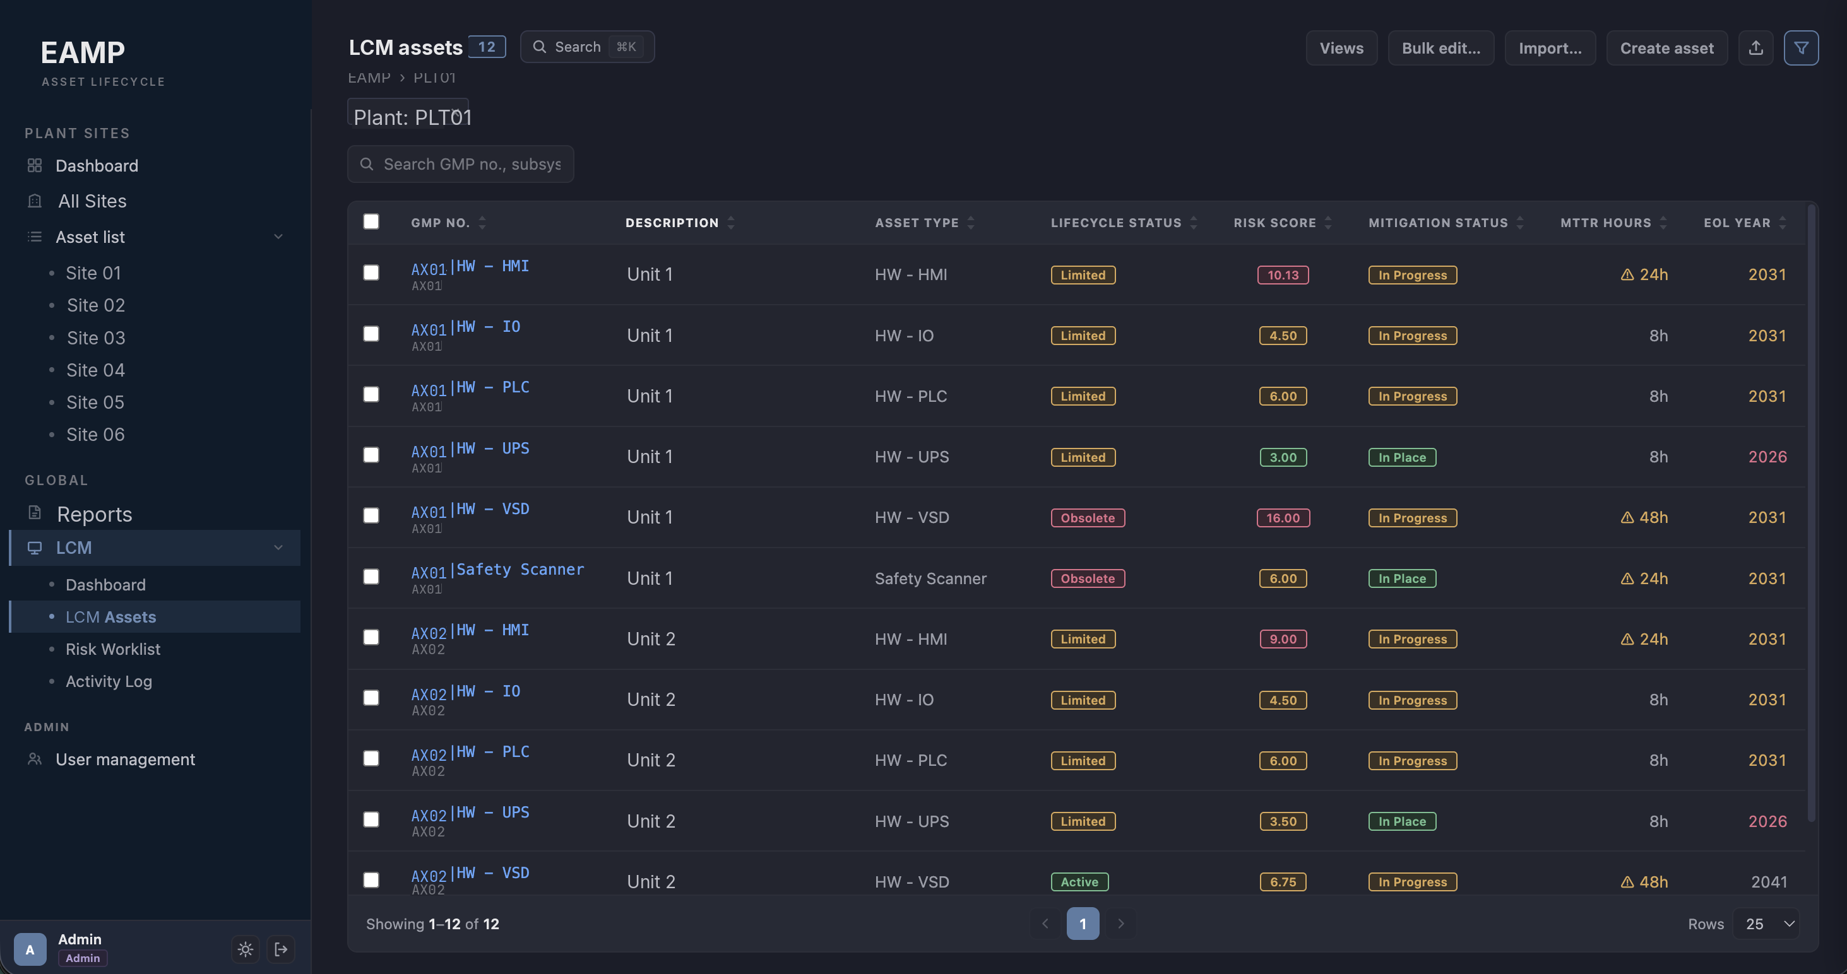Click the Active lifecycle status badge
The width and height of the screenshot is (1847, 974).
coord(1080,881)
